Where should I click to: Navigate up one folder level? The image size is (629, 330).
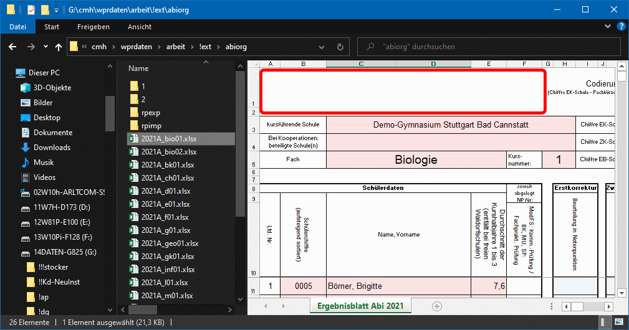pos(59,47)
